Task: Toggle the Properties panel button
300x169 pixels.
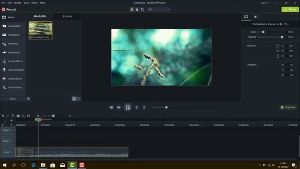Action: click(x=288, y=108)
